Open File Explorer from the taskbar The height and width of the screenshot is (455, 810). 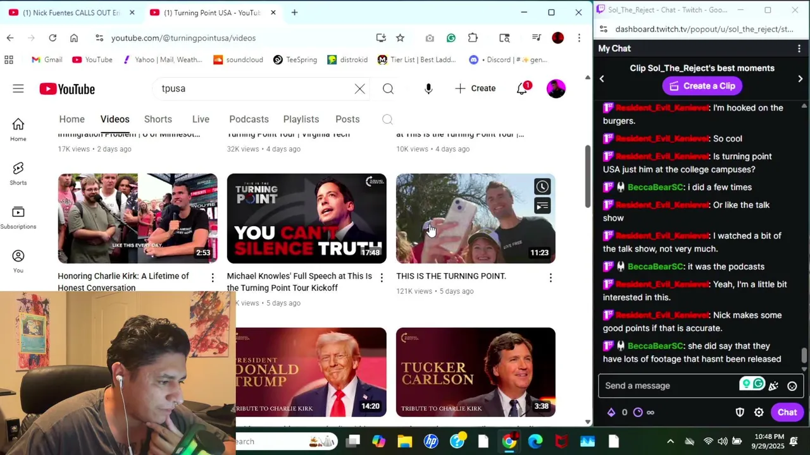tap(405, 441)
